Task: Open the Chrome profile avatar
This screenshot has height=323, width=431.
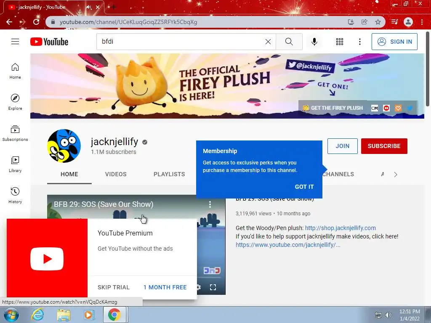Action: pyautogui.click(x=408, y=22)
